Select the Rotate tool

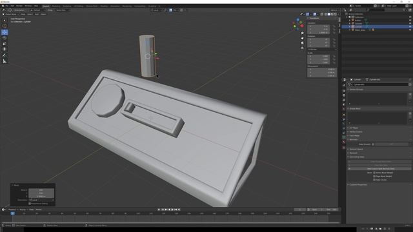pyautogui.click(x=5, y=38)
